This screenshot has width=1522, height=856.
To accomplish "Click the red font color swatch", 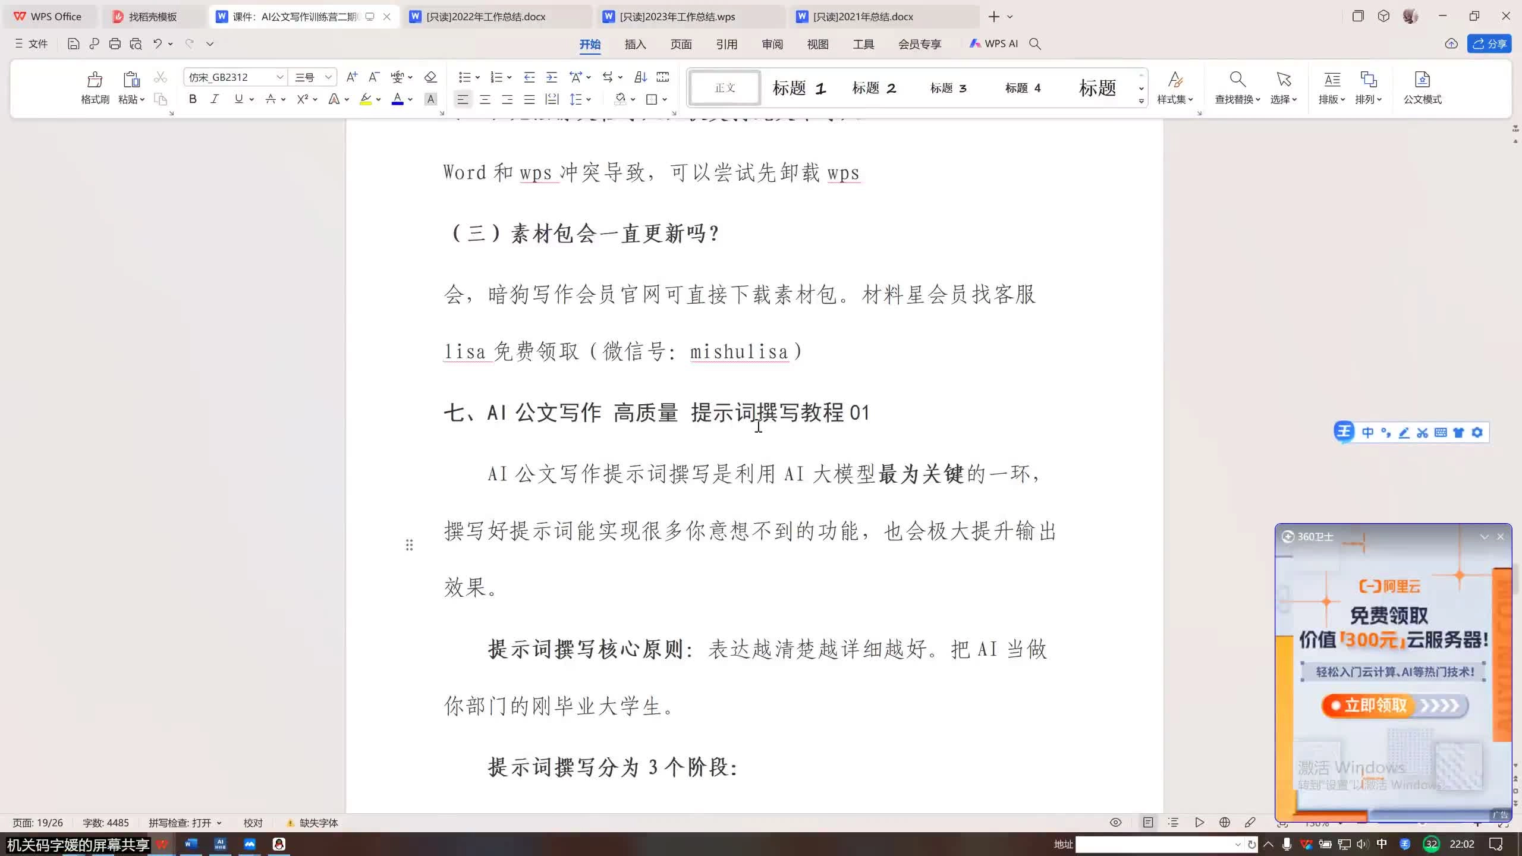I will pos(397,99).
